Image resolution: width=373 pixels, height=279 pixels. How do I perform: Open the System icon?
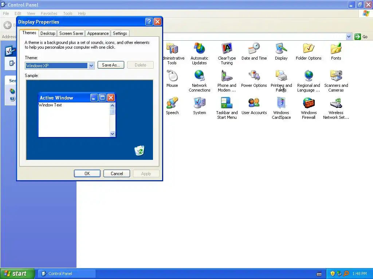click(199, 103)
